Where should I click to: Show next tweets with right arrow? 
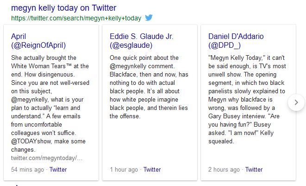coord(296,103)
